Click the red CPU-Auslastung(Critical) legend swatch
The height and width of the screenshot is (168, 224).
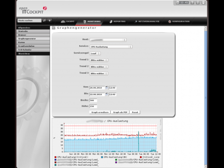coord(56,157)
